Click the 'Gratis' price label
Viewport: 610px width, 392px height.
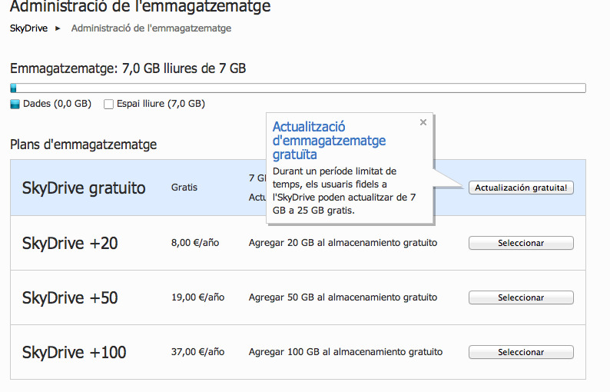click(x=184, y=188)
